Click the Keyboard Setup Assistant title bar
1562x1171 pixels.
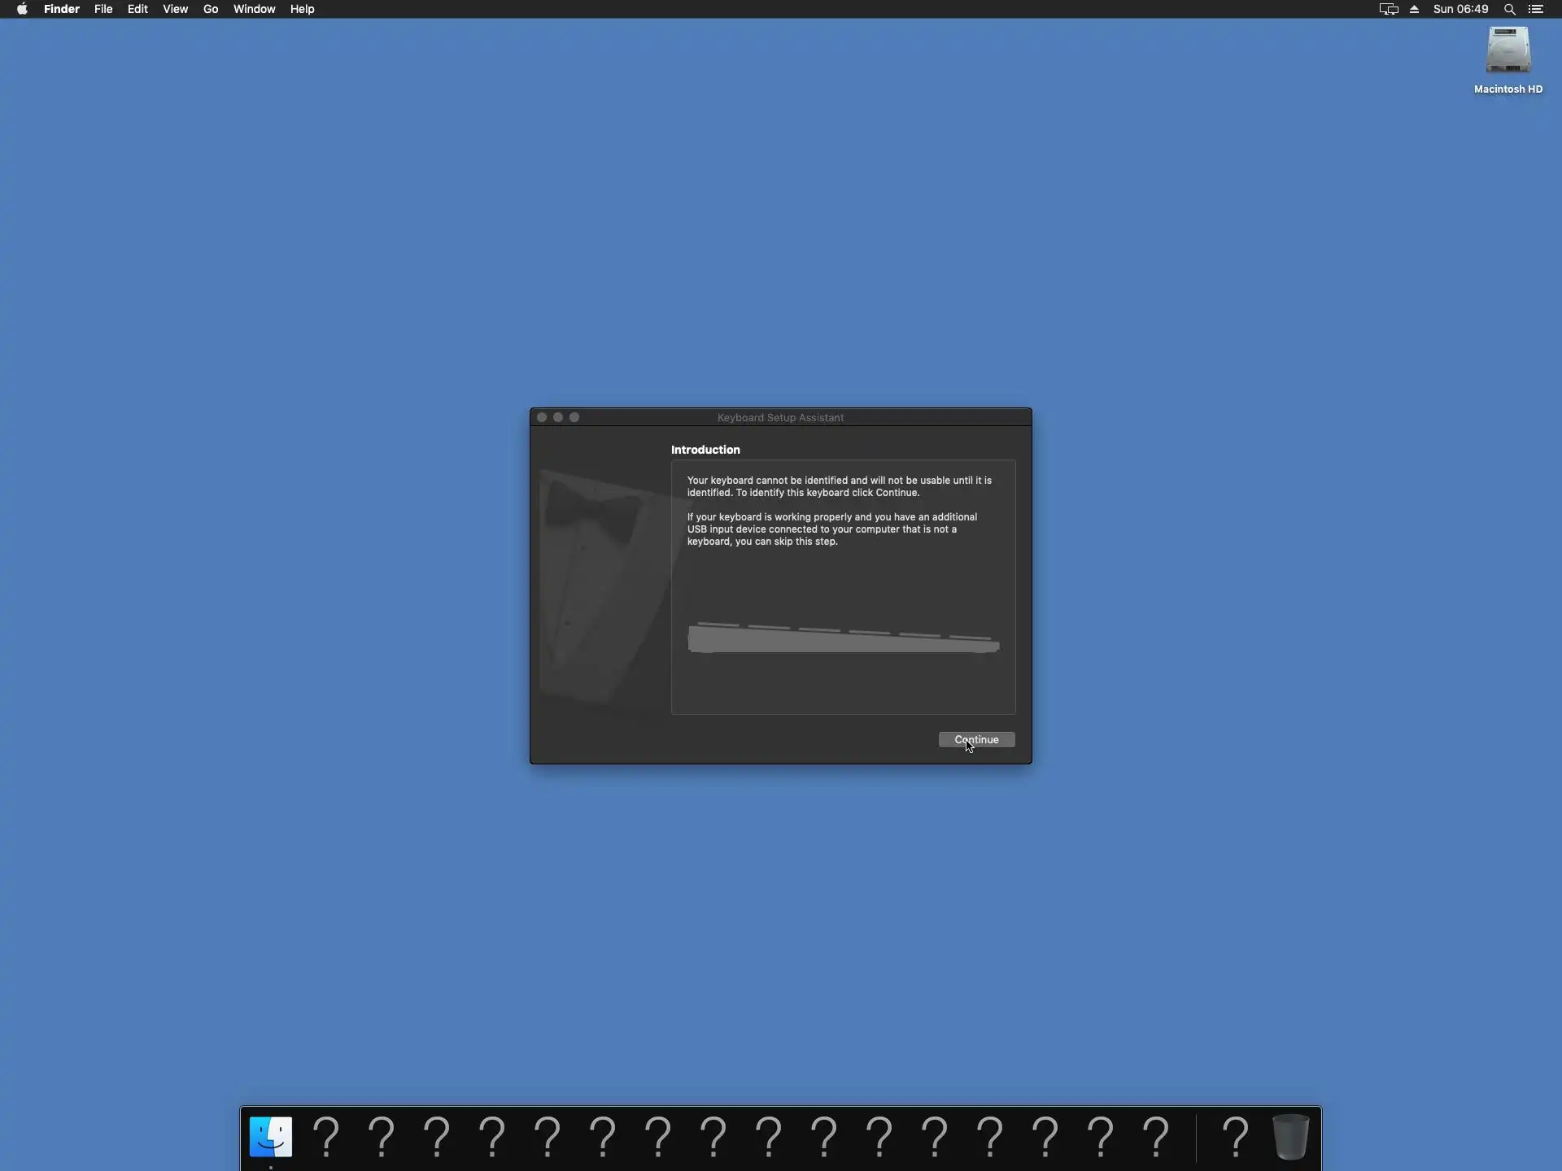pos(780,417)
